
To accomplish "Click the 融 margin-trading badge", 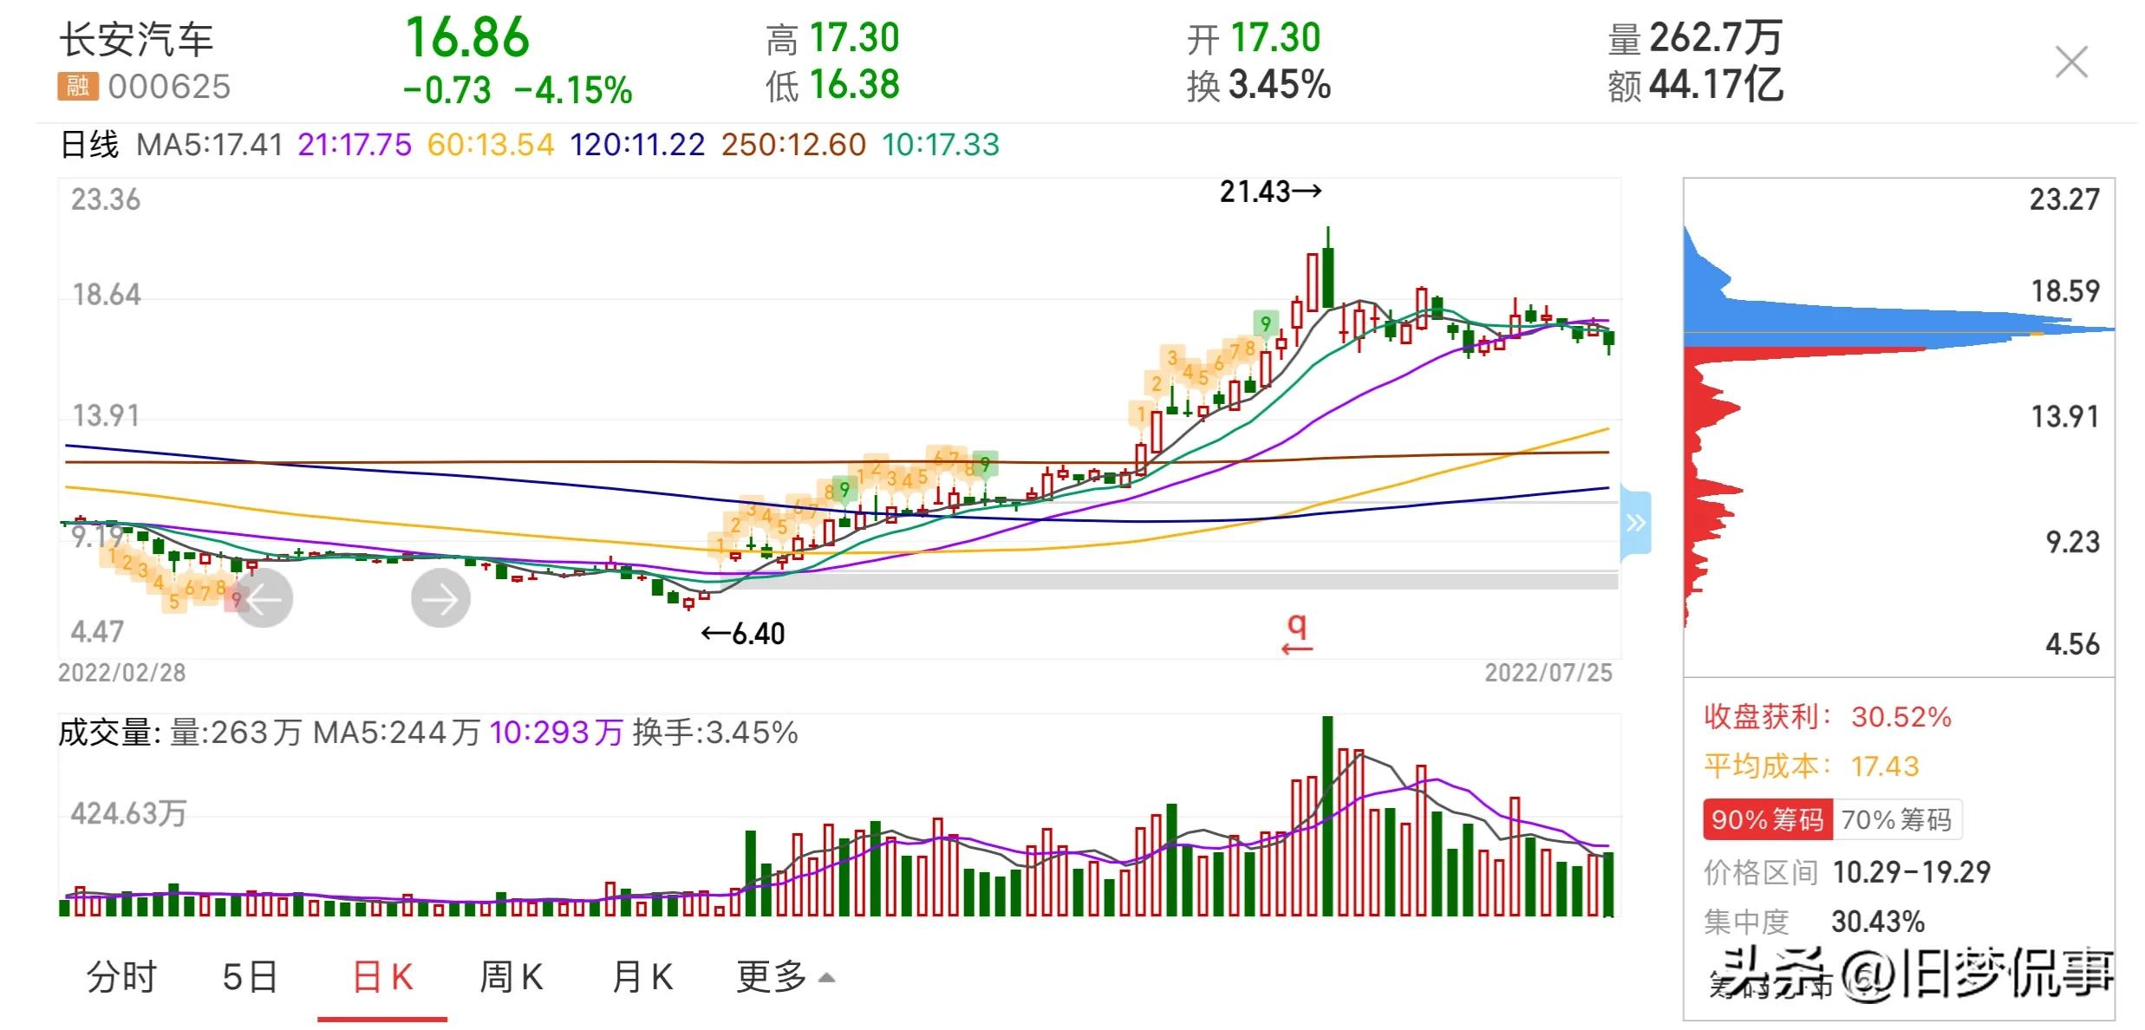I will 78,86.
